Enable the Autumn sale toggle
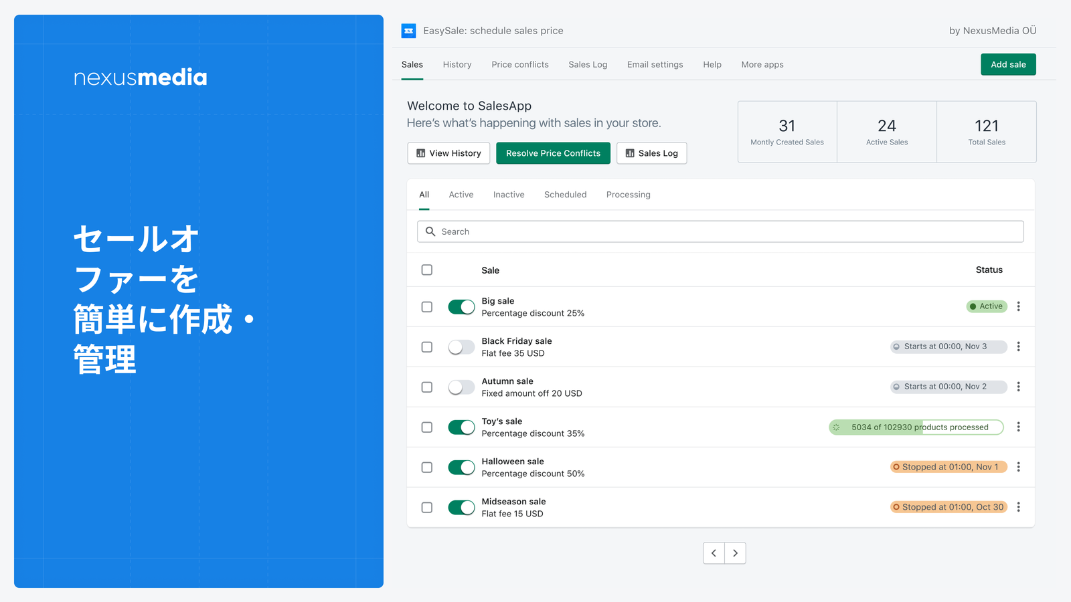 click(461, 387)
